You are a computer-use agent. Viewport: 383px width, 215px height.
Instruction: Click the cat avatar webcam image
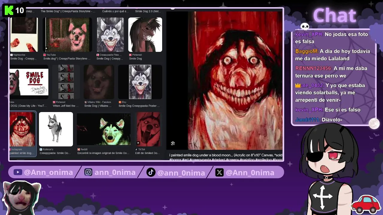point(22,197)
